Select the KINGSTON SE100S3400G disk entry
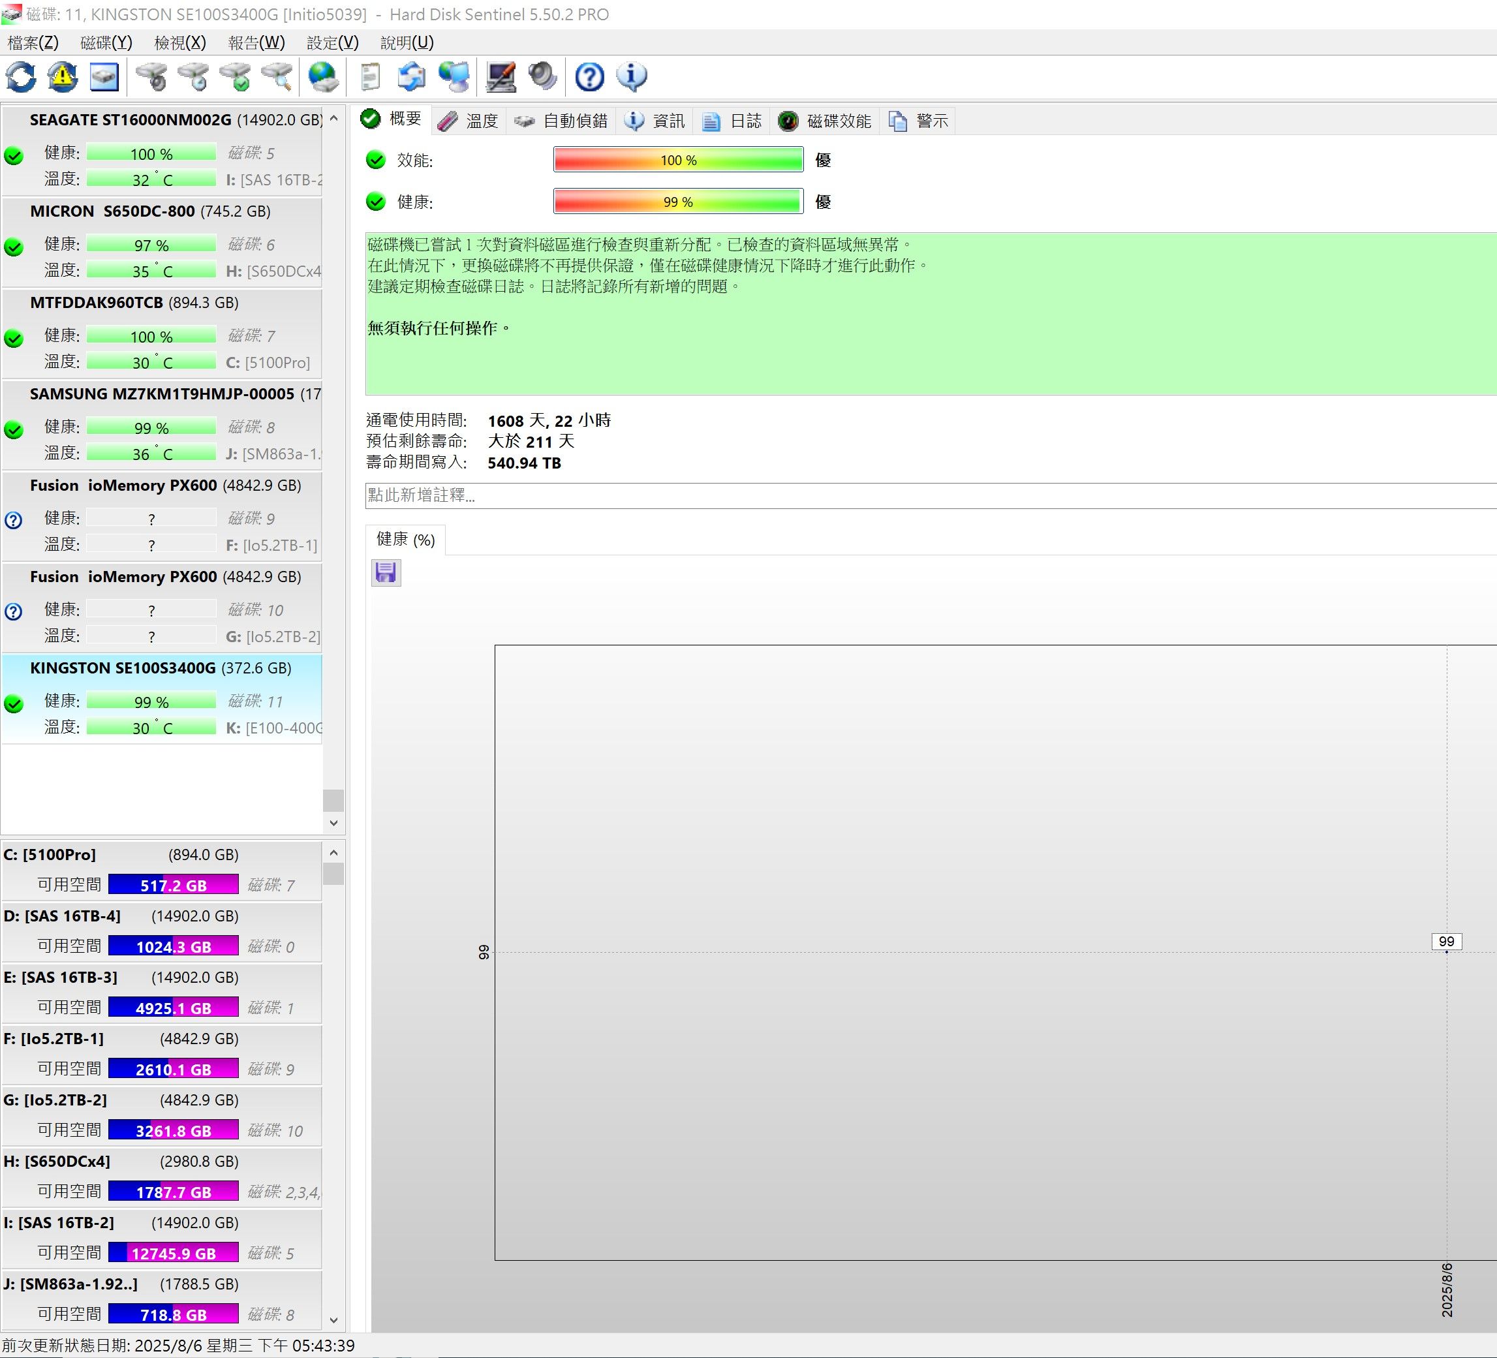The image size is (1497, 1358). 162,698
